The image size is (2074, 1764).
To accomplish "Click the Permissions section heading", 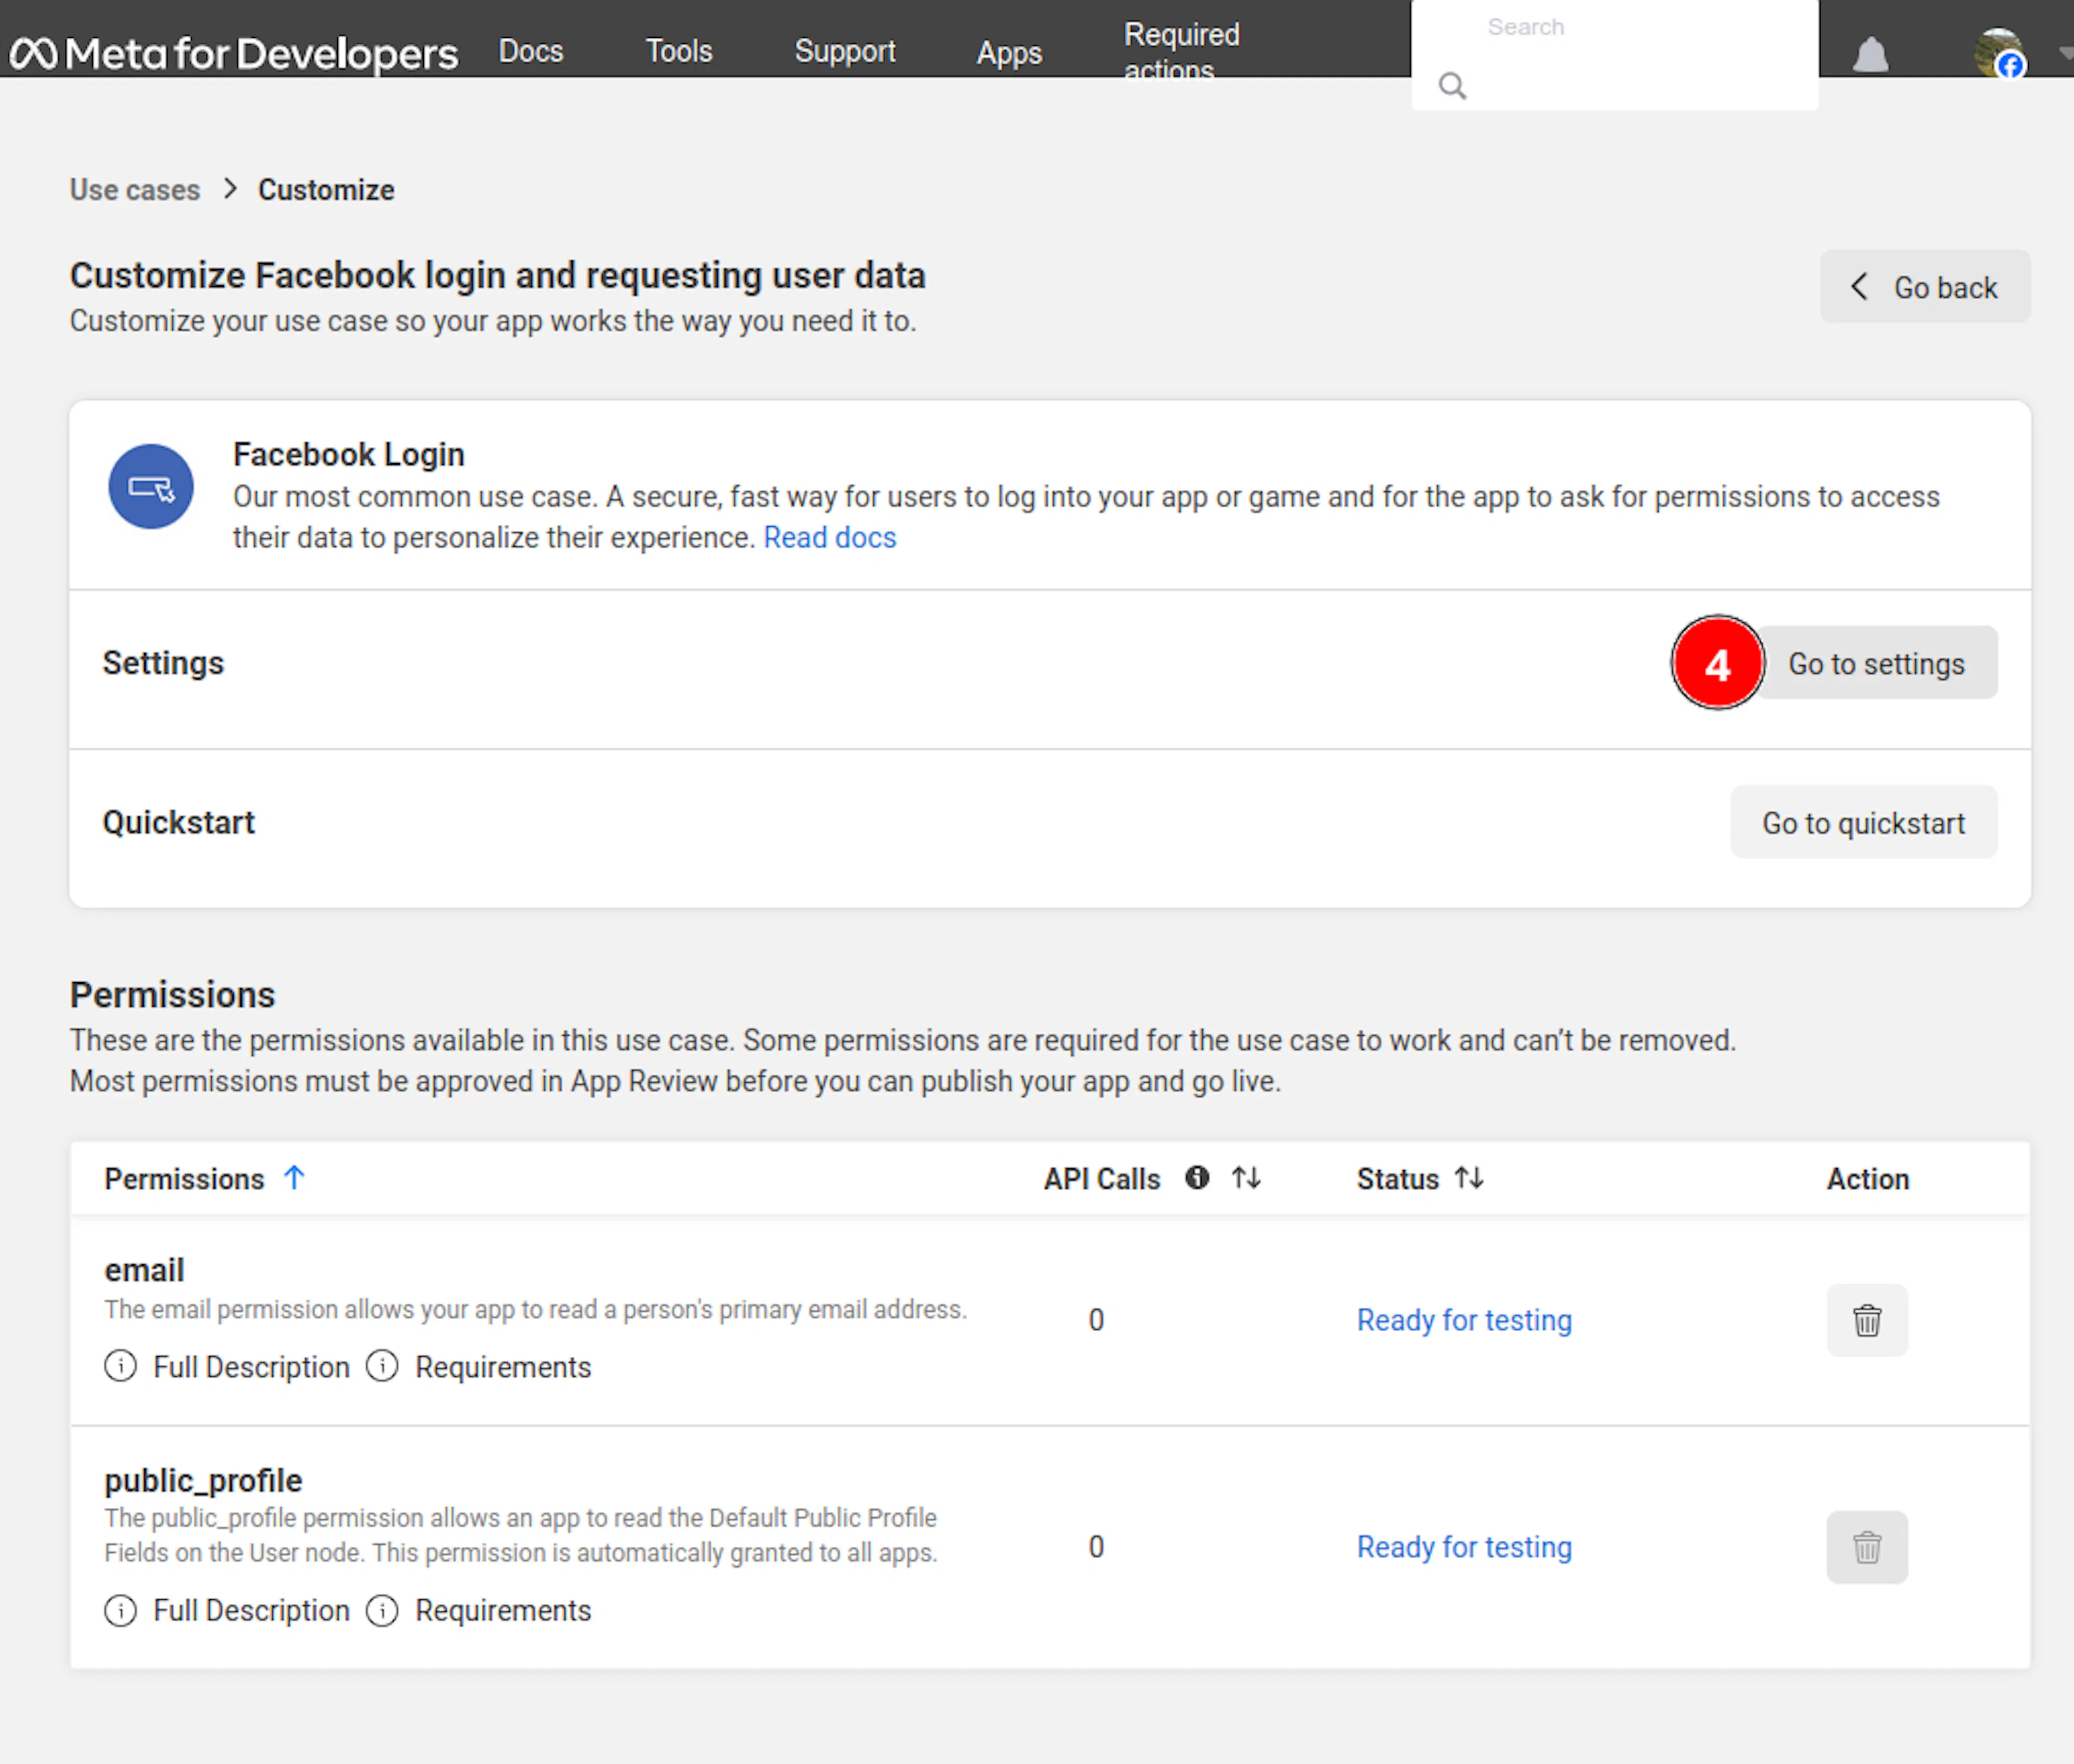I will (x=172, y=995).
